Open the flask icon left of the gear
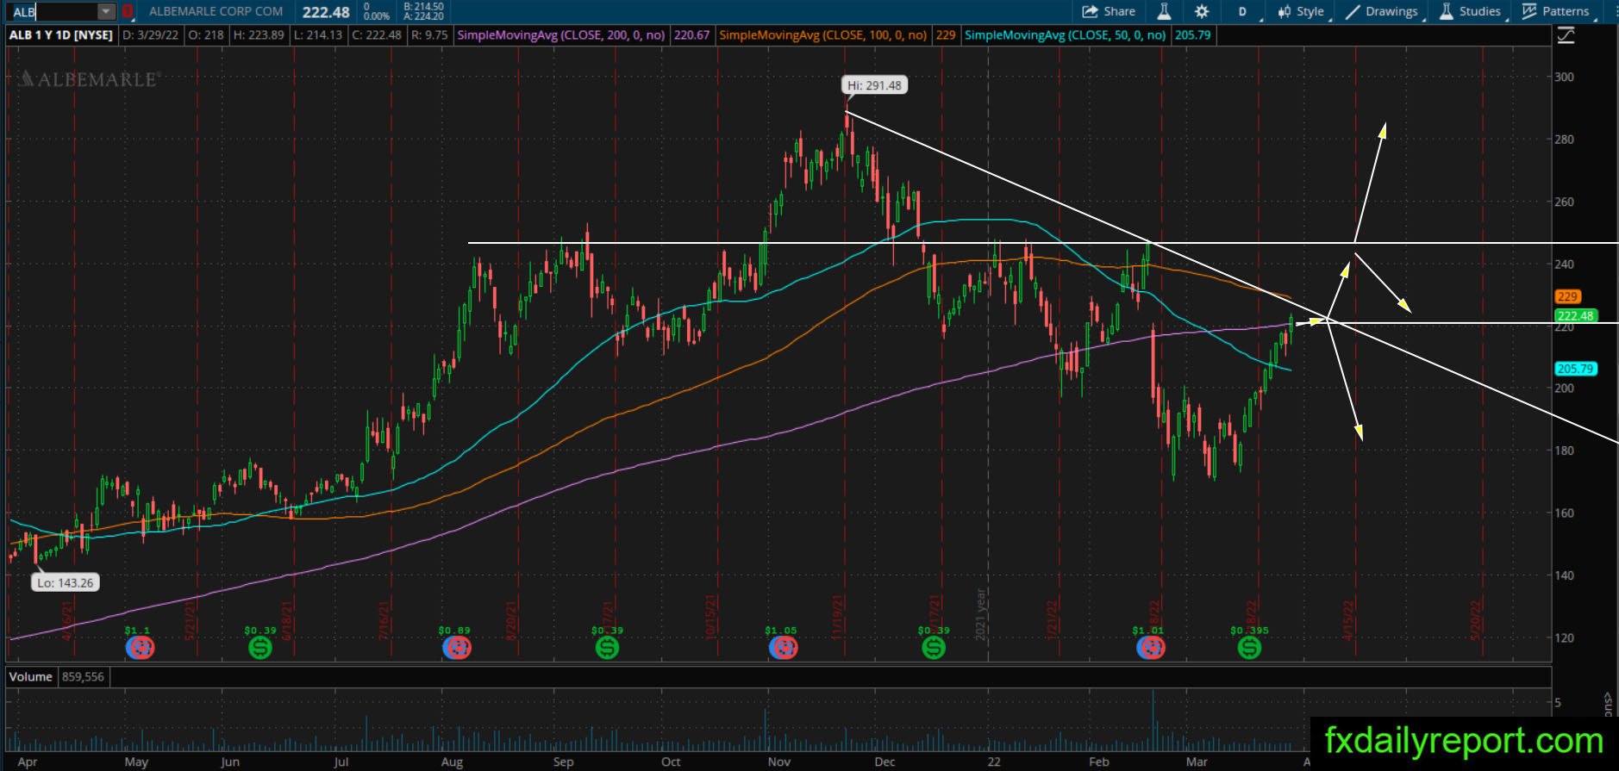 (x=1164, y=11)
